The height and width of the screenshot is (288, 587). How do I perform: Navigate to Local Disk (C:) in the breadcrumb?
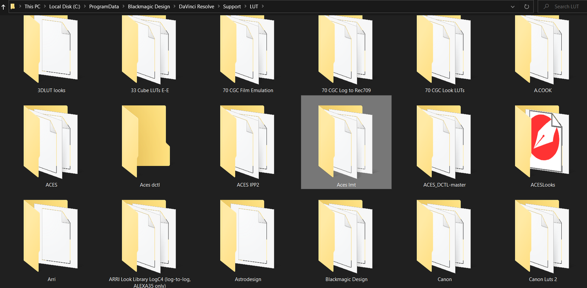click(65, 7)
